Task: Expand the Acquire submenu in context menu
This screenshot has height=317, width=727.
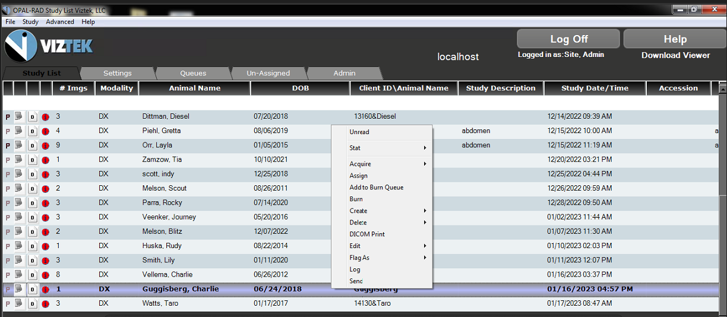Action: pos(386,164)
